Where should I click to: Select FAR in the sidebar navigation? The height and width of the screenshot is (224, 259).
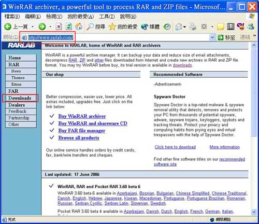point(21,91)
